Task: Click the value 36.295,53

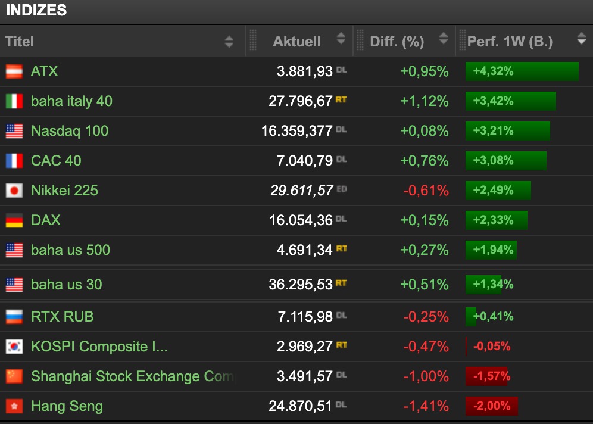Action: [301, 285]
